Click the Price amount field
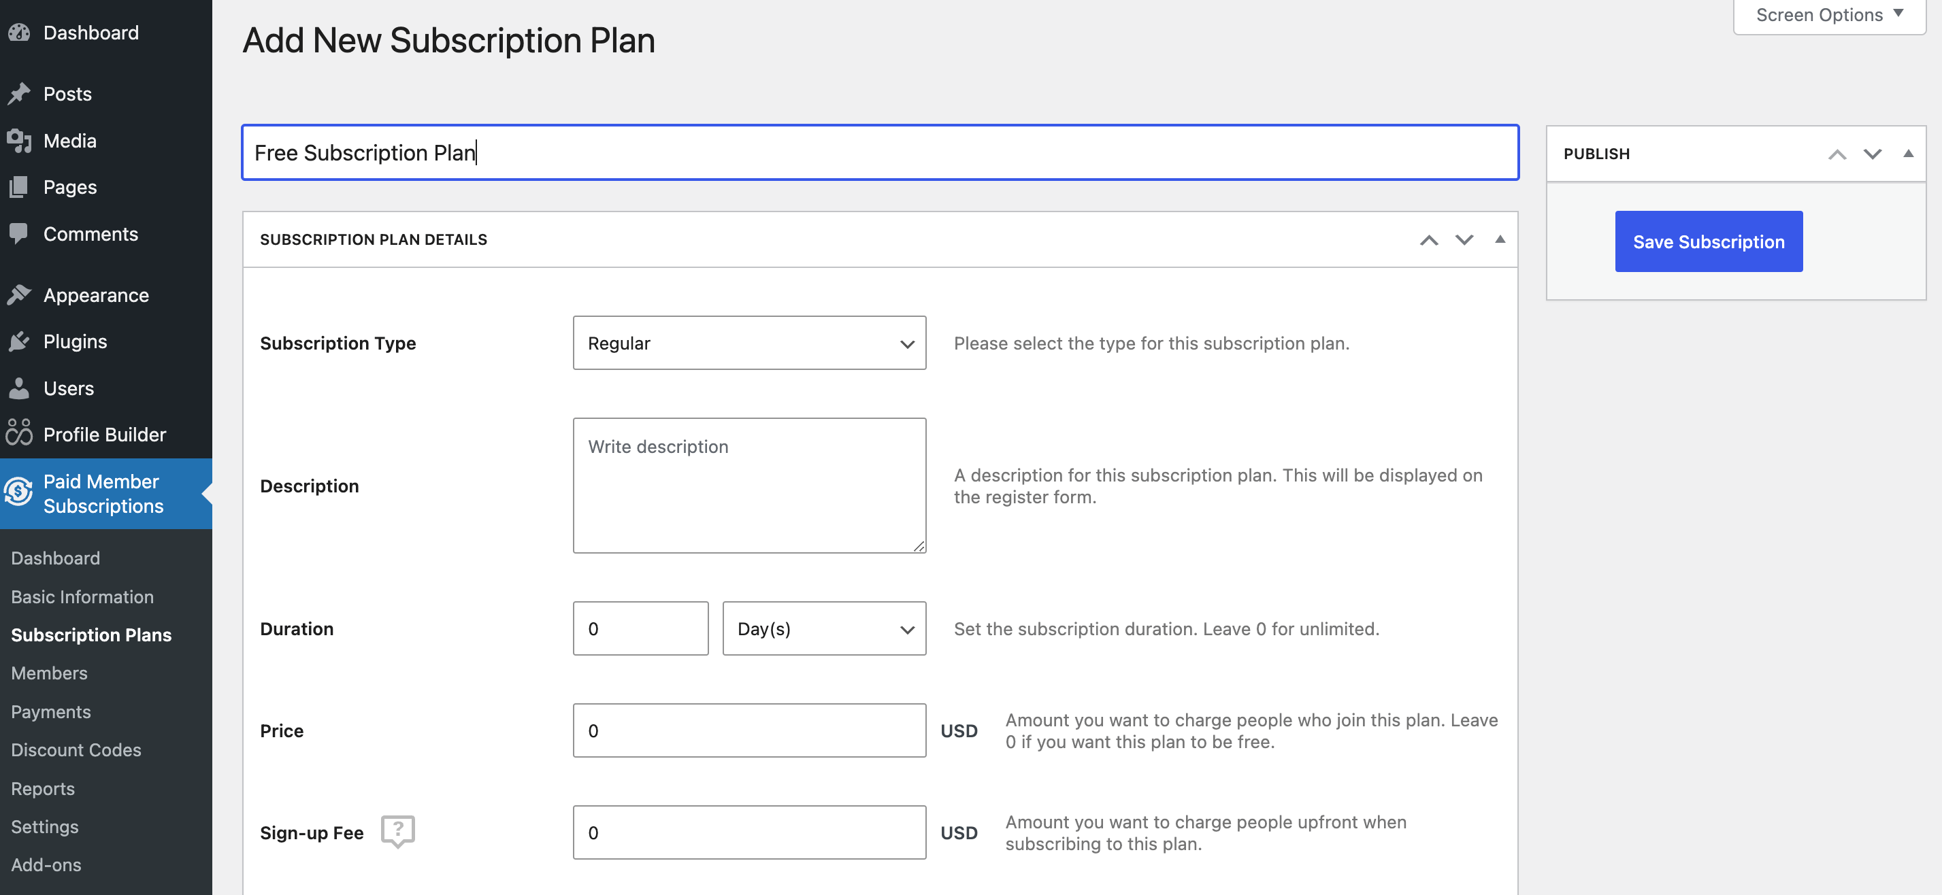The width and height of the screenshot is (1942, 895). pos(749,730)
